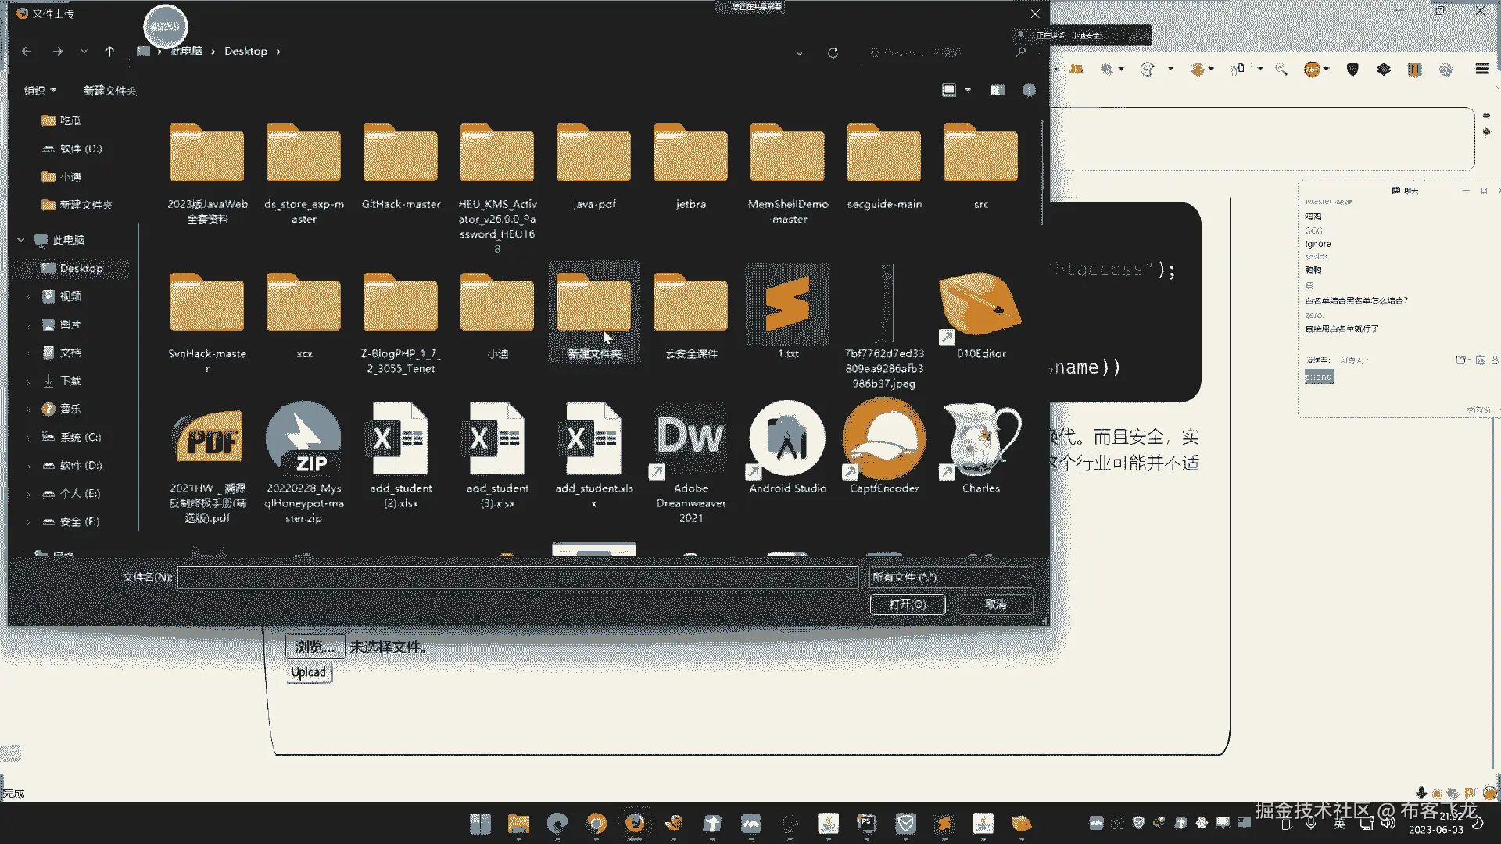
Task: Select the CaptfEncoder shortcut icon
Action: (x=884, y=439)
